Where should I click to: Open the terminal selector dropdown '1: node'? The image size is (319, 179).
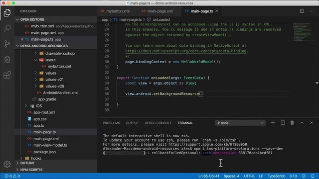[240, 123]
